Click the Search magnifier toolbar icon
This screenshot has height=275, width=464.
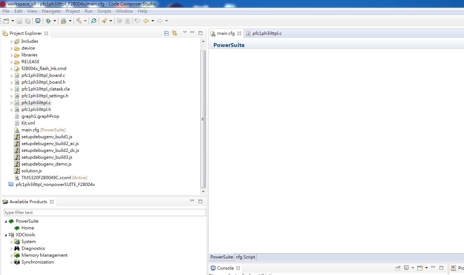pos(94,21)
